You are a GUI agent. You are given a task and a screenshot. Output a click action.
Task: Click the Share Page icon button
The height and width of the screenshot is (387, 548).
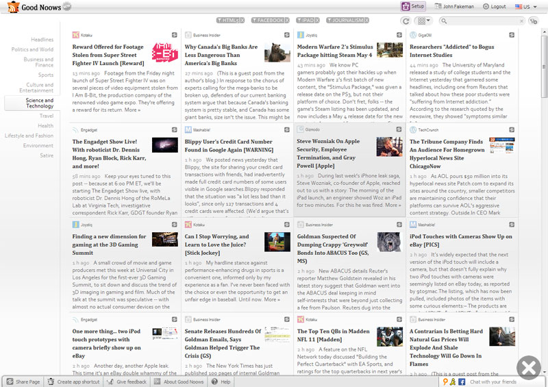click(x=23, y=382)
